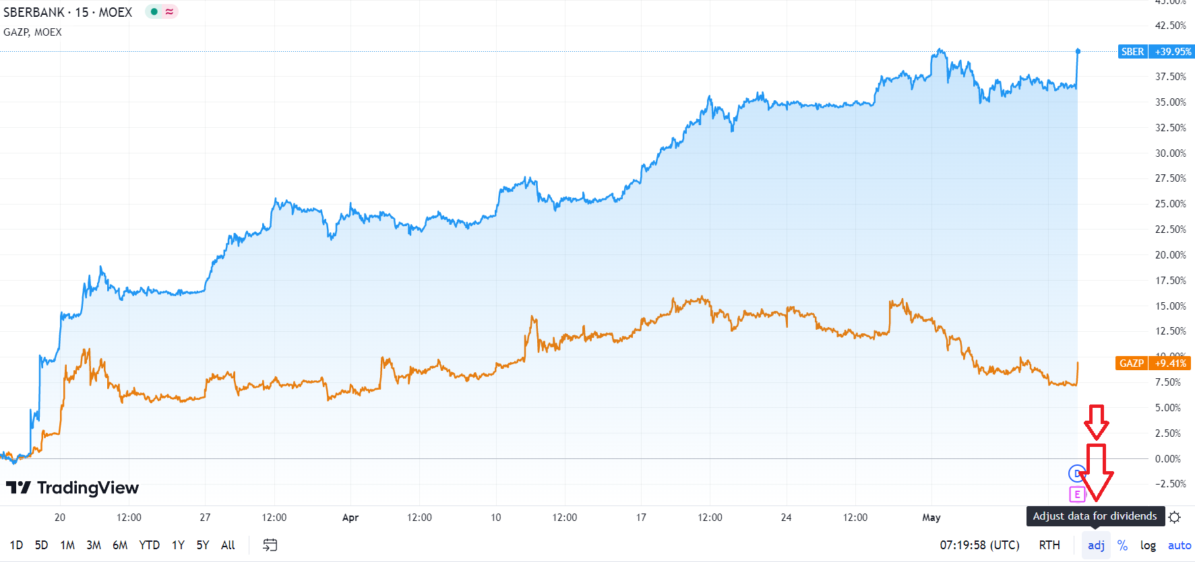Select the 1M time range
This screenshot has height=562, width=1195.
[x=67, y=545]
